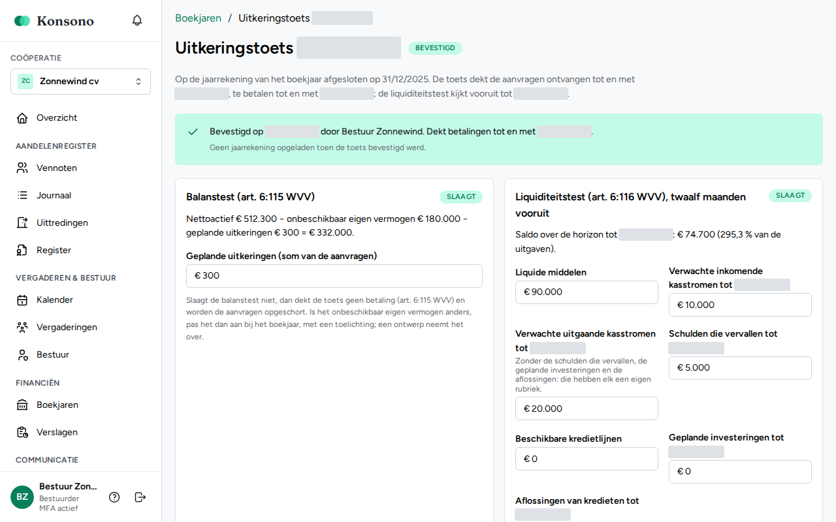Click the Verwachte inkomende kasstromen field
Image resolution: width=836 pixels, height=522 pixels.
(740, 305)
